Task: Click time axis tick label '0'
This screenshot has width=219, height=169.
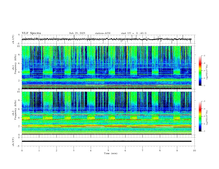Action: [x=22, y=150]
